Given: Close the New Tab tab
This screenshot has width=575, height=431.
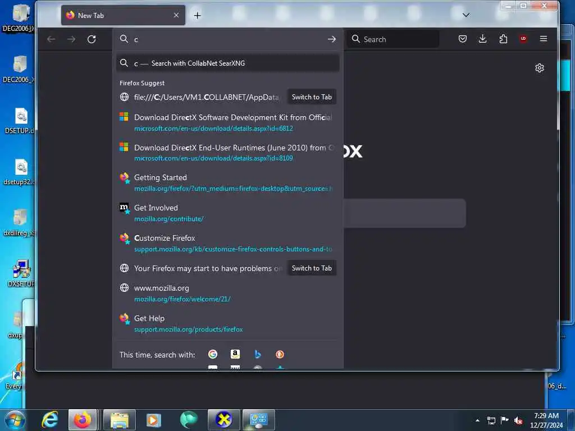Looking at the screenshot, I should click(176, 15).
